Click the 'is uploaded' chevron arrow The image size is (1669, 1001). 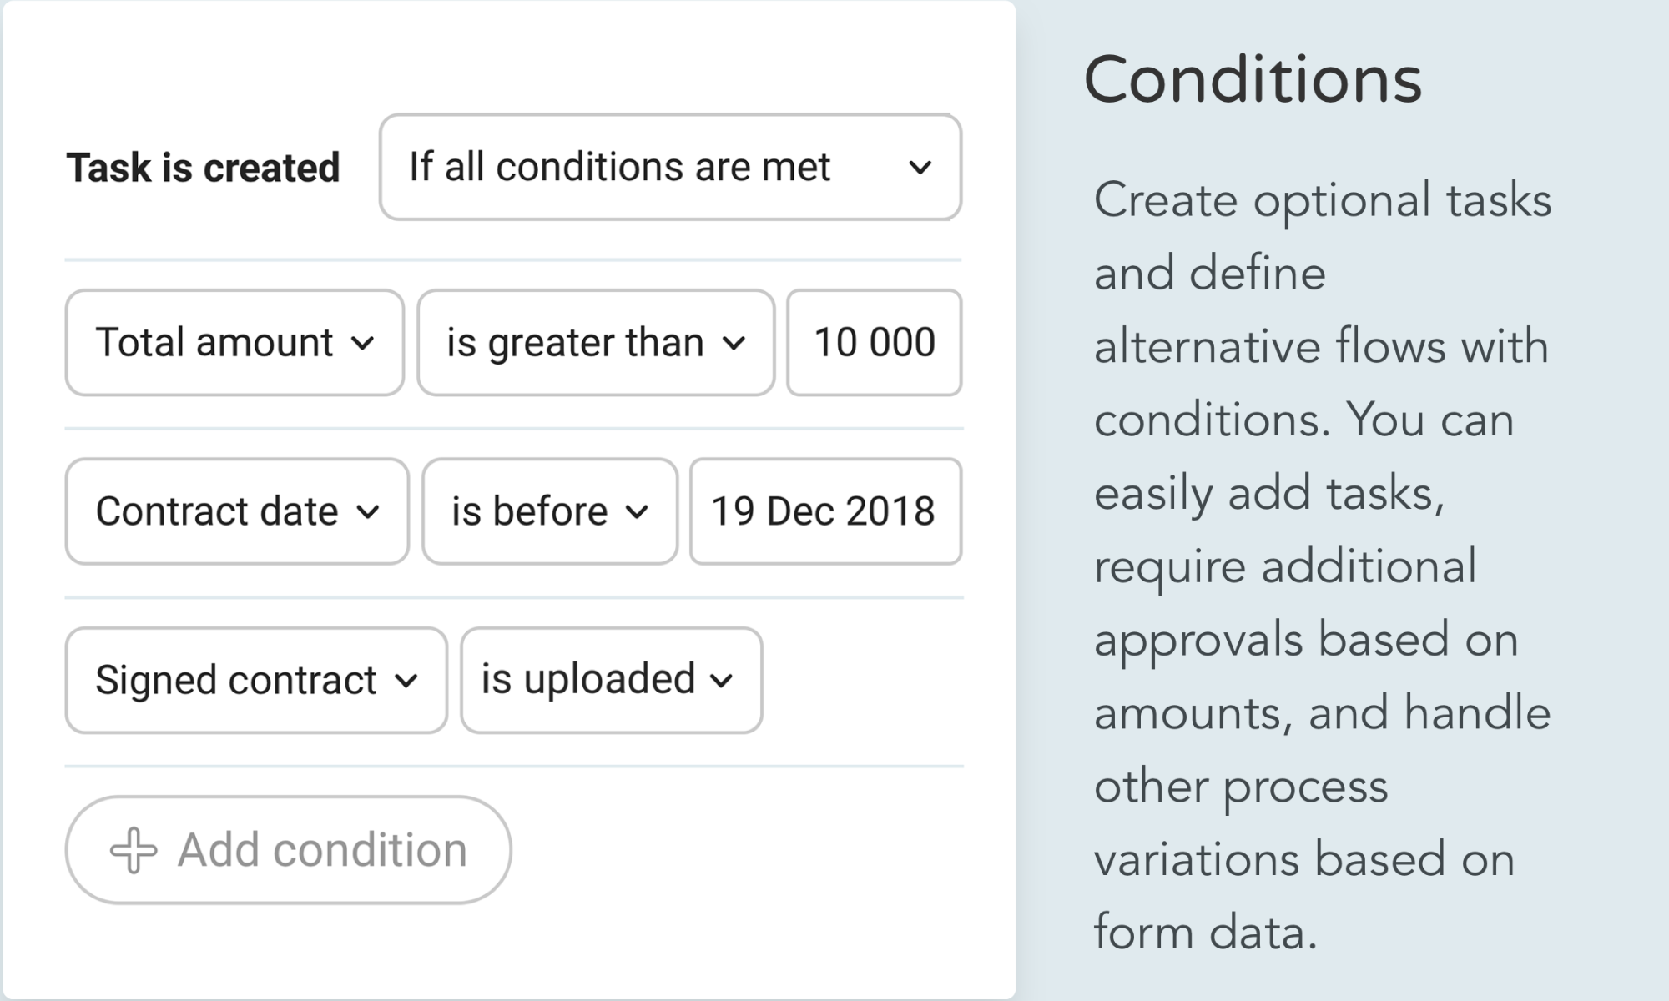point(722,681)
